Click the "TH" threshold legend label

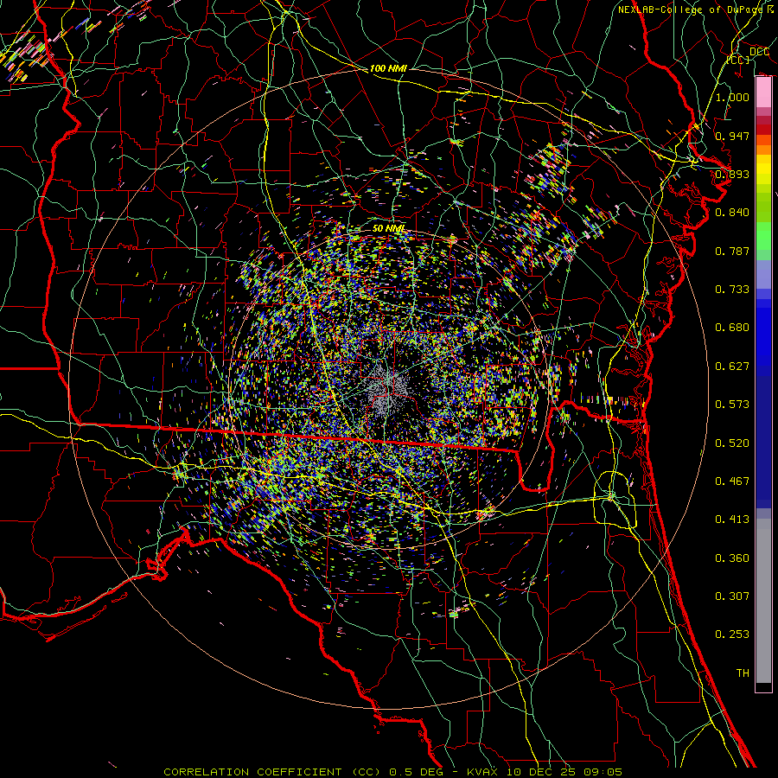(x=743, y=673)
